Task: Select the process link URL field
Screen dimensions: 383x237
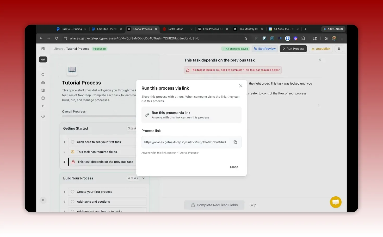Action: tap(185, 142)
